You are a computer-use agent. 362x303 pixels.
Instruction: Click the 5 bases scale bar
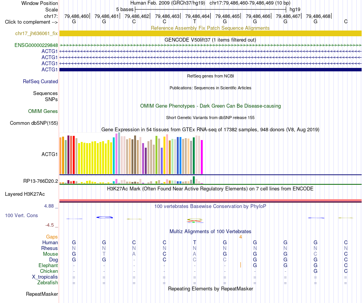[x=210, y=10]
